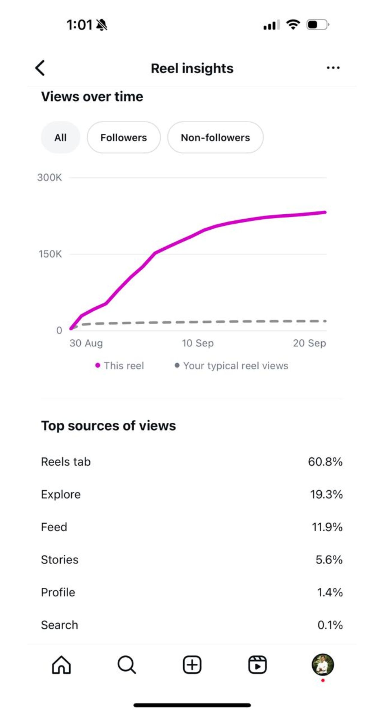
Task: Select the All filter chip
Action: pos(60,138)
